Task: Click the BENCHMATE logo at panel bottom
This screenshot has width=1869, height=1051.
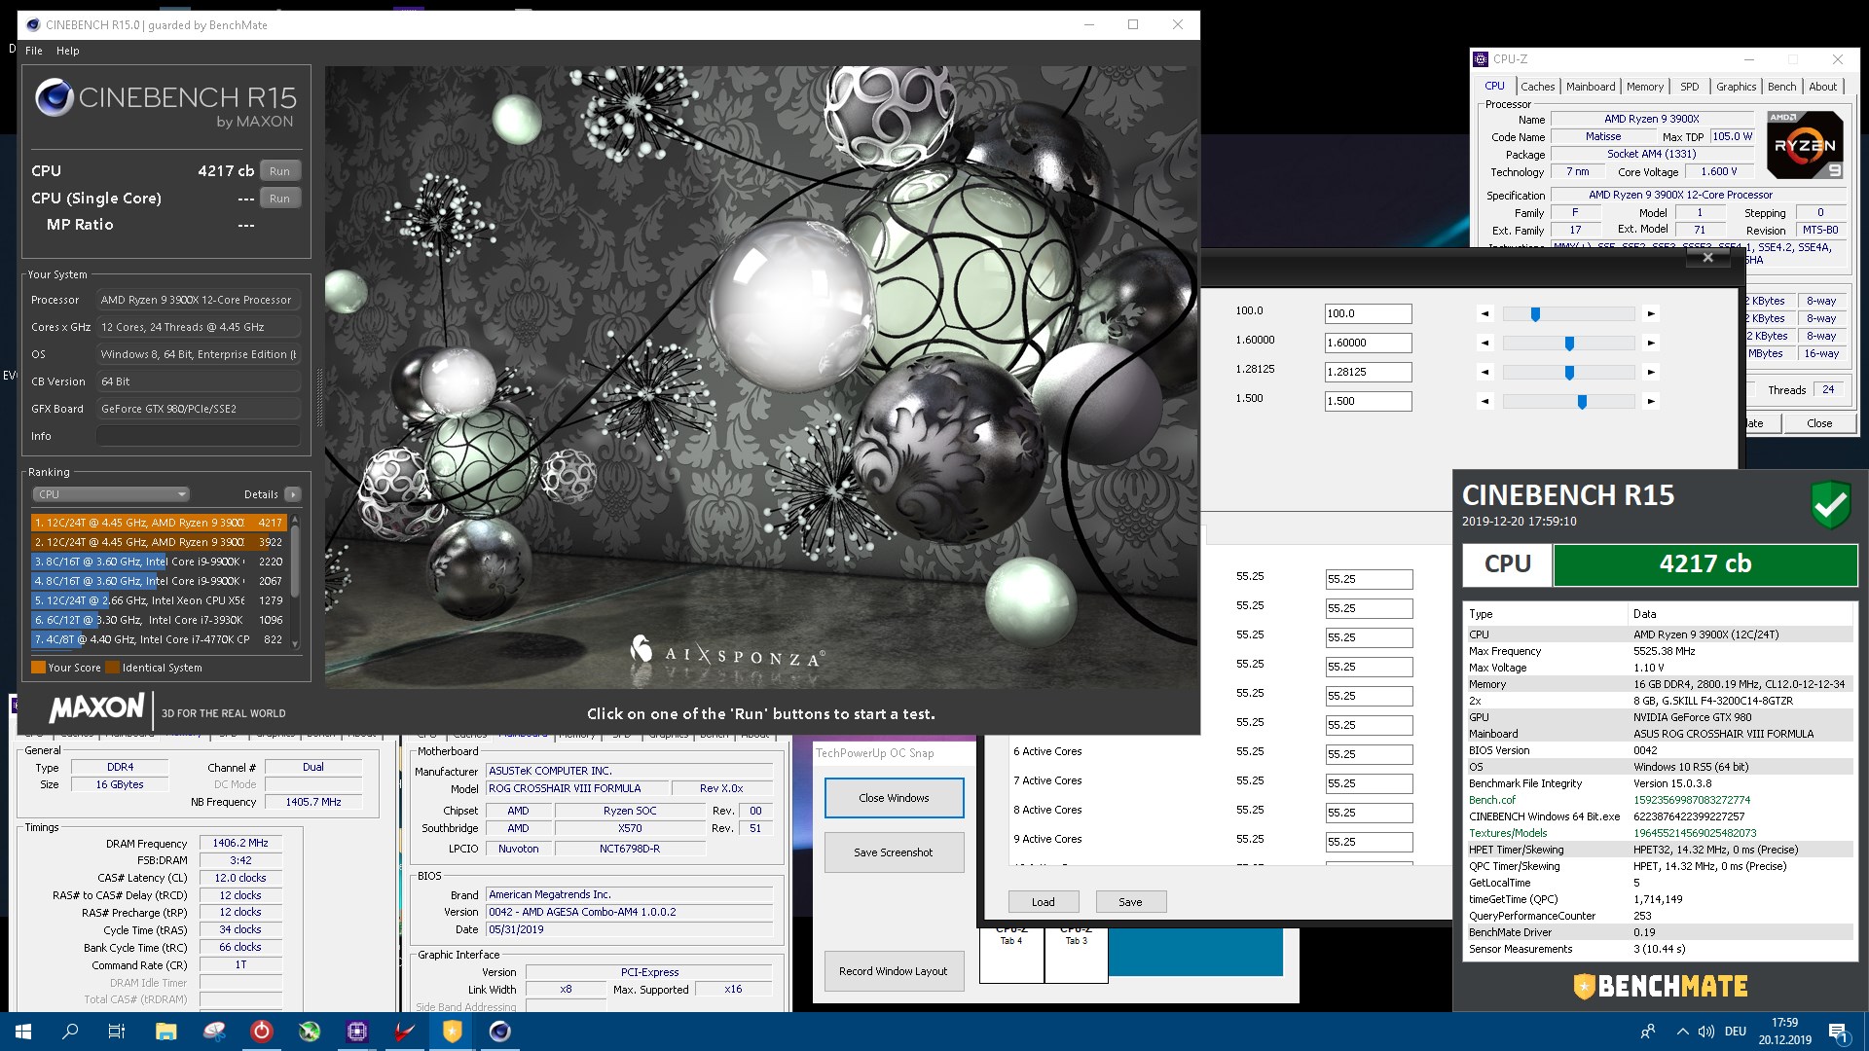Action: (1661, 986)
